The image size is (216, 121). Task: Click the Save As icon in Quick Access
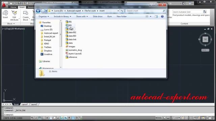tap(23, 3)
